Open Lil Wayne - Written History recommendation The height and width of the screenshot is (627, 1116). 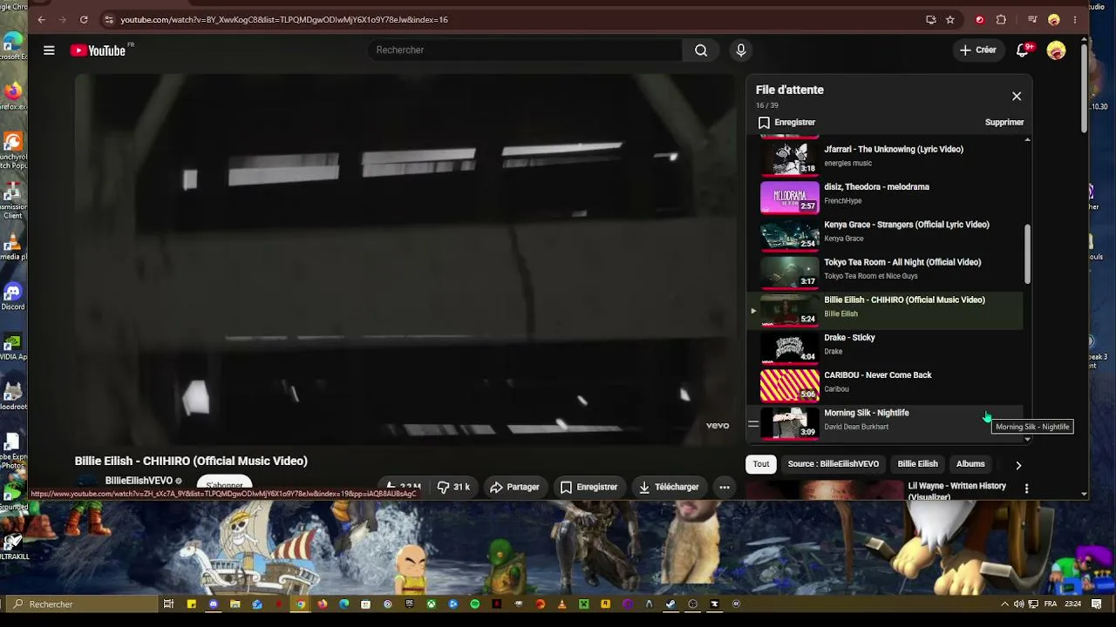coord(957,490)
